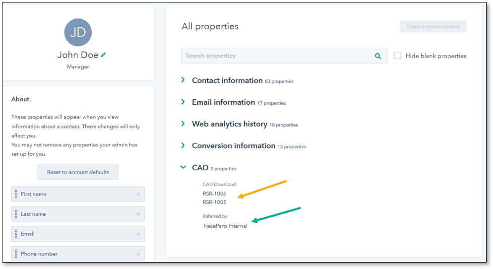Click the drag handle beside Last name

coord(16,214)
